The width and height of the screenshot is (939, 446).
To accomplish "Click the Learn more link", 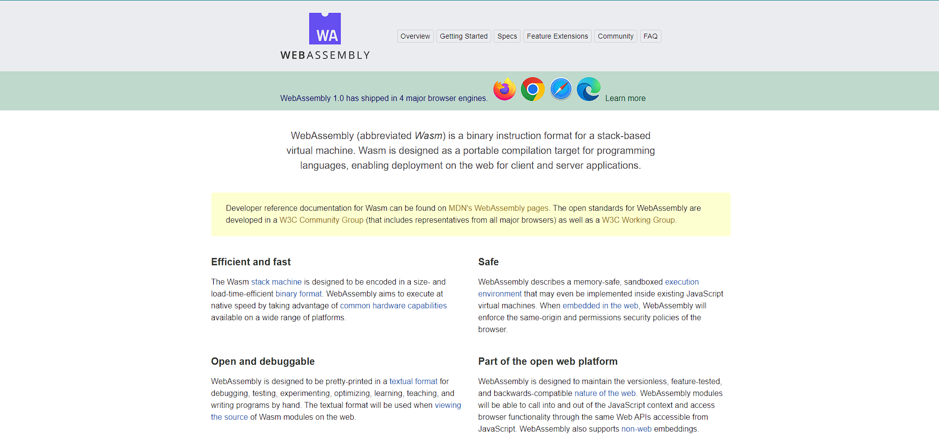I will tap(625, 98).
